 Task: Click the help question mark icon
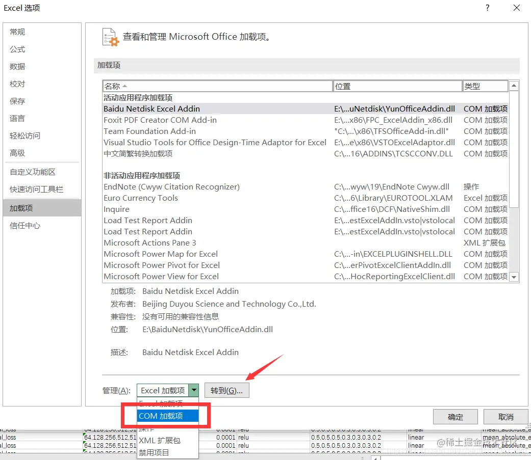(x=487, y=8)
